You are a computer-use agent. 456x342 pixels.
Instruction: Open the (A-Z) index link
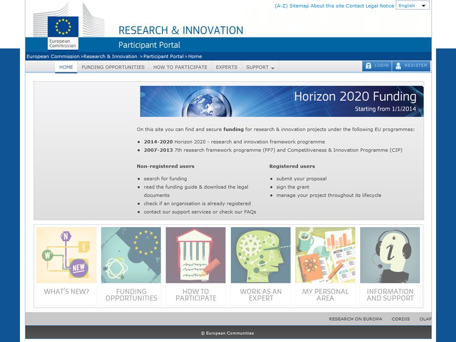[281, 6]
